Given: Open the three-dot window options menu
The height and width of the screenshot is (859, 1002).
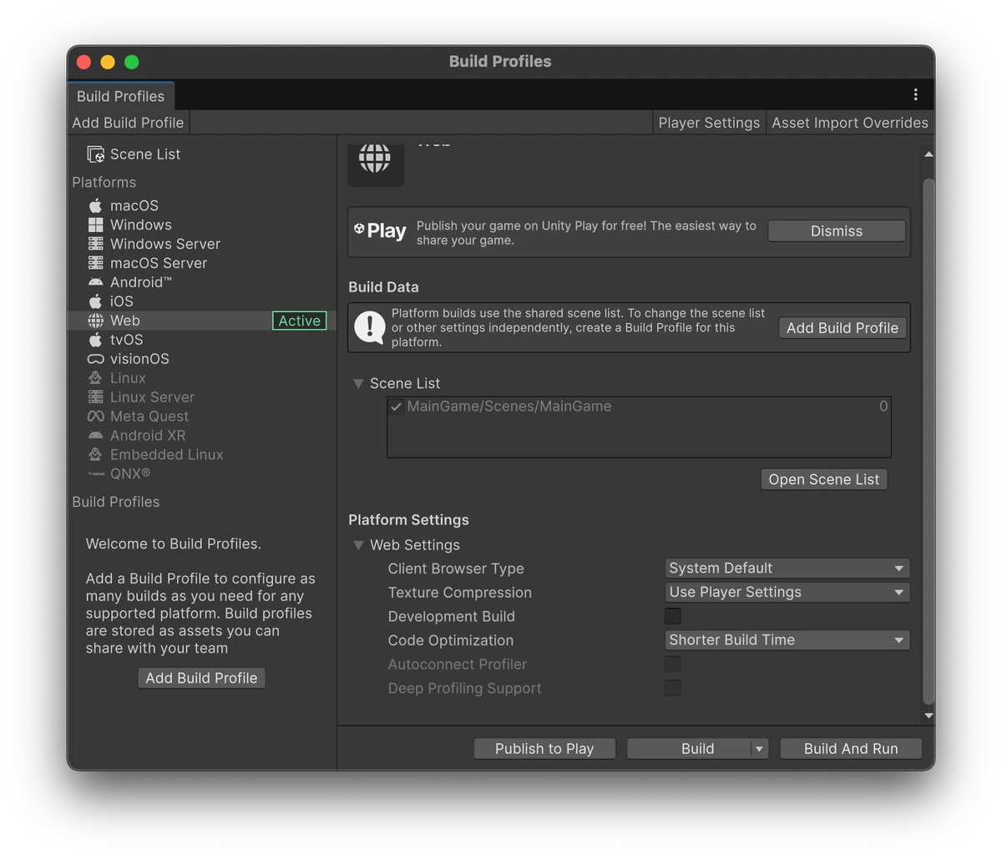Looking at the screenshot, I should [916, 95].
